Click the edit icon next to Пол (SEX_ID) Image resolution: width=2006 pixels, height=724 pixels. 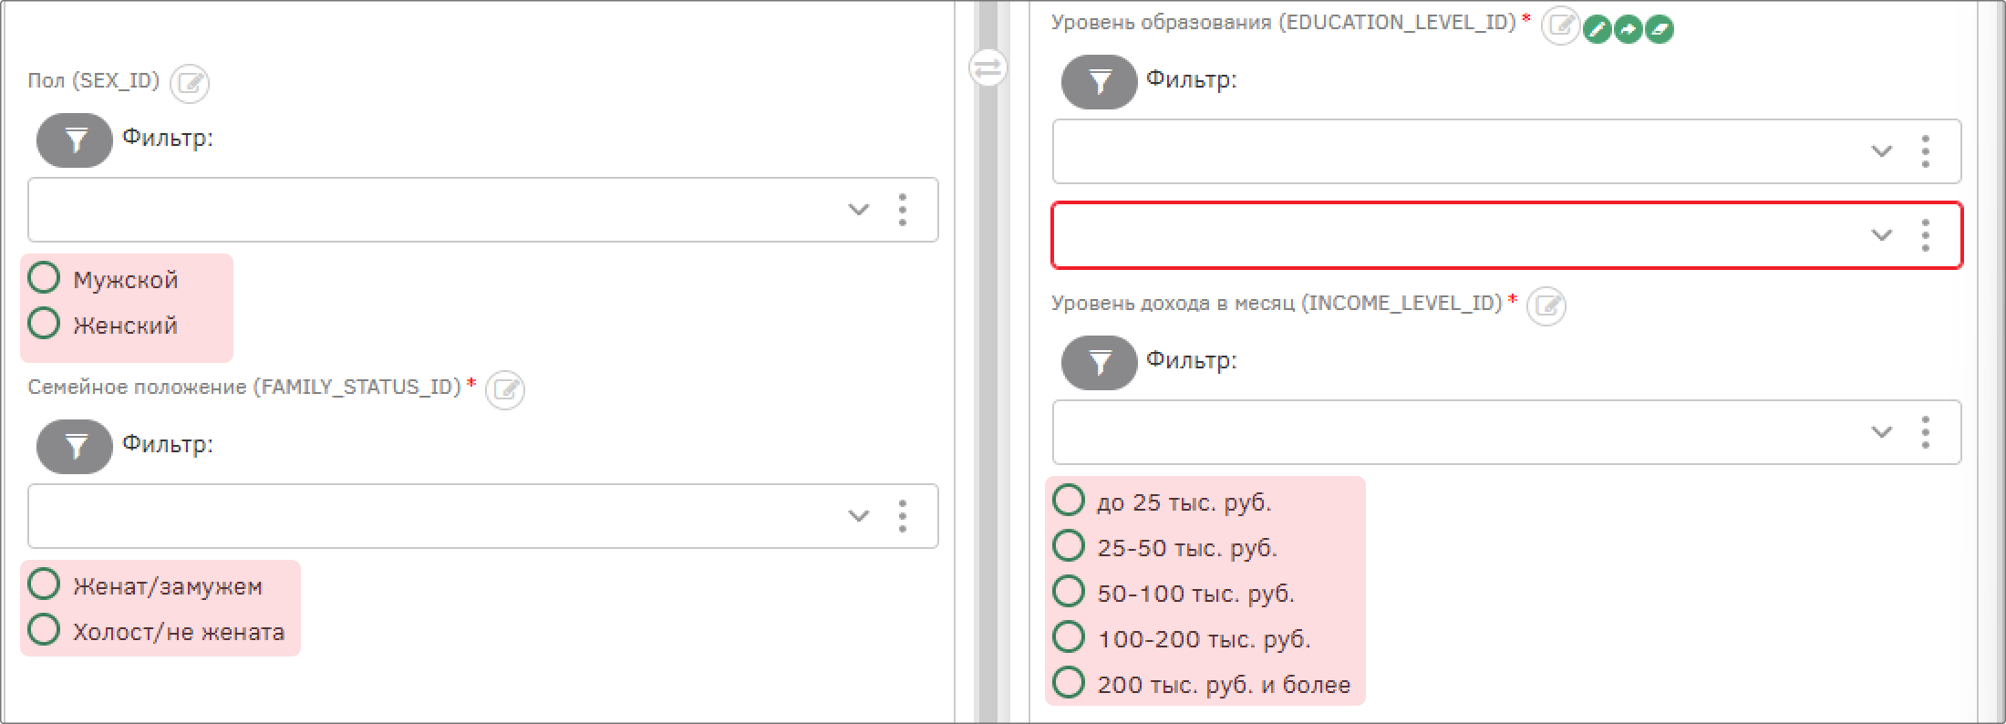[x=190, y=84]
